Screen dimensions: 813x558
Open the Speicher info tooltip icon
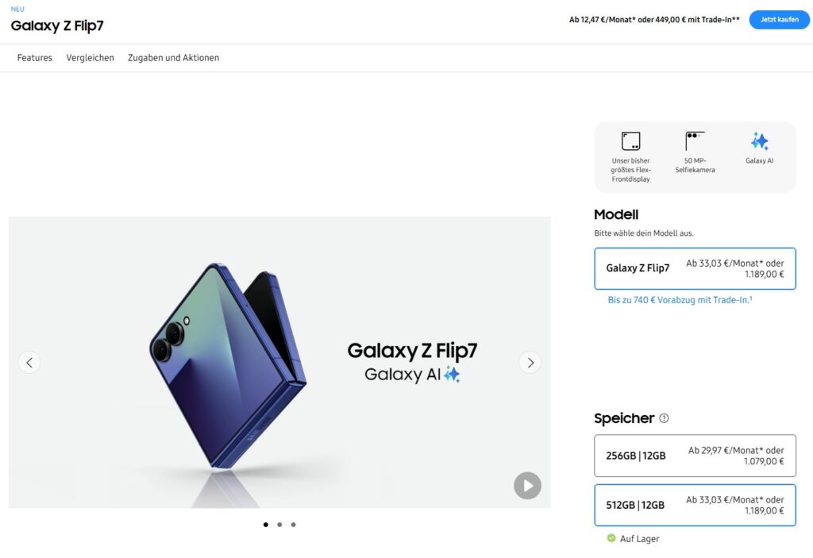pos(665,418)
